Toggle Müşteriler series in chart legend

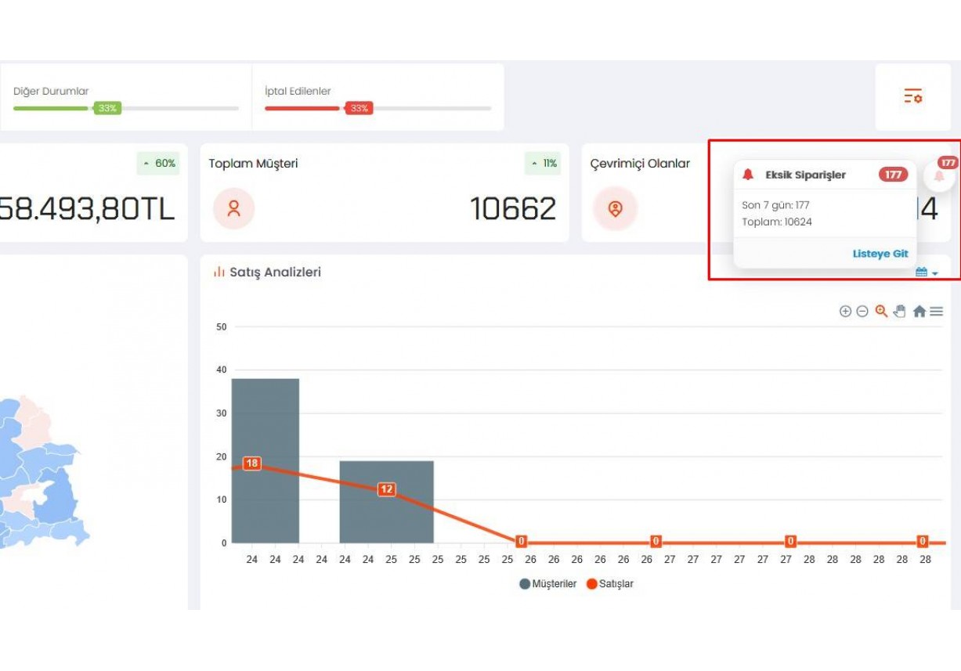point(547,584)
